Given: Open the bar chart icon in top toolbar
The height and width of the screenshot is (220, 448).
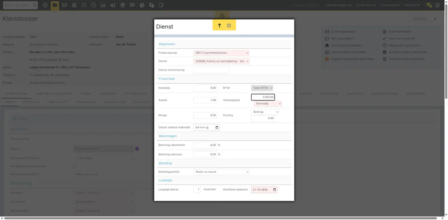Looking at the screenshot, I should [x=103, y=5].
